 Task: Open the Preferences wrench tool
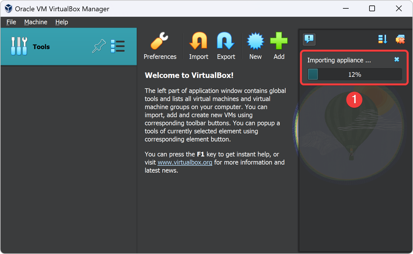[x=160, y=46]
